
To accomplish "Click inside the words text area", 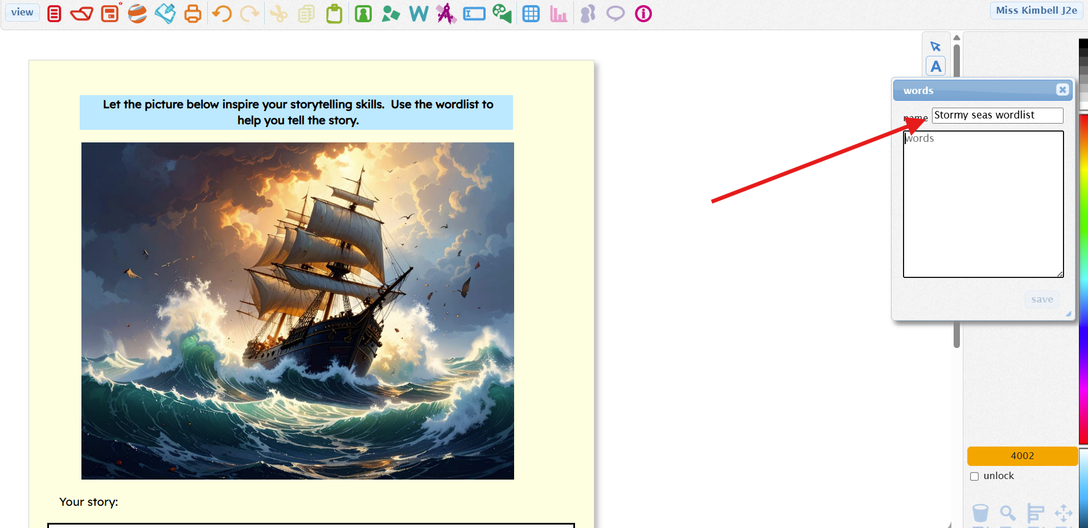I will (983, 204).
